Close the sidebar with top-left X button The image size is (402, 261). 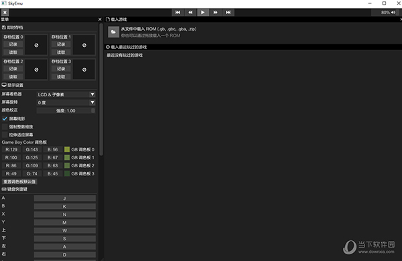5,12
